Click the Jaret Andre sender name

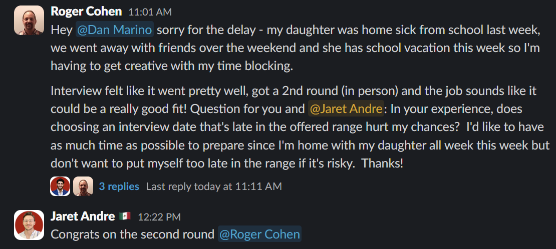(83, 216)
